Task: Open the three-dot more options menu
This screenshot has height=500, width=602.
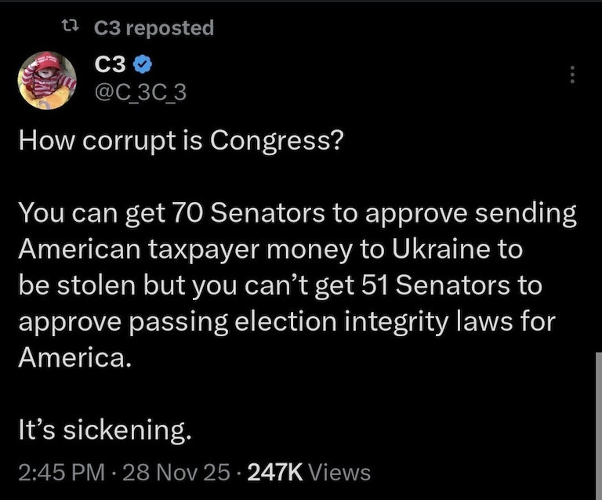Action: tap(572, 74)
